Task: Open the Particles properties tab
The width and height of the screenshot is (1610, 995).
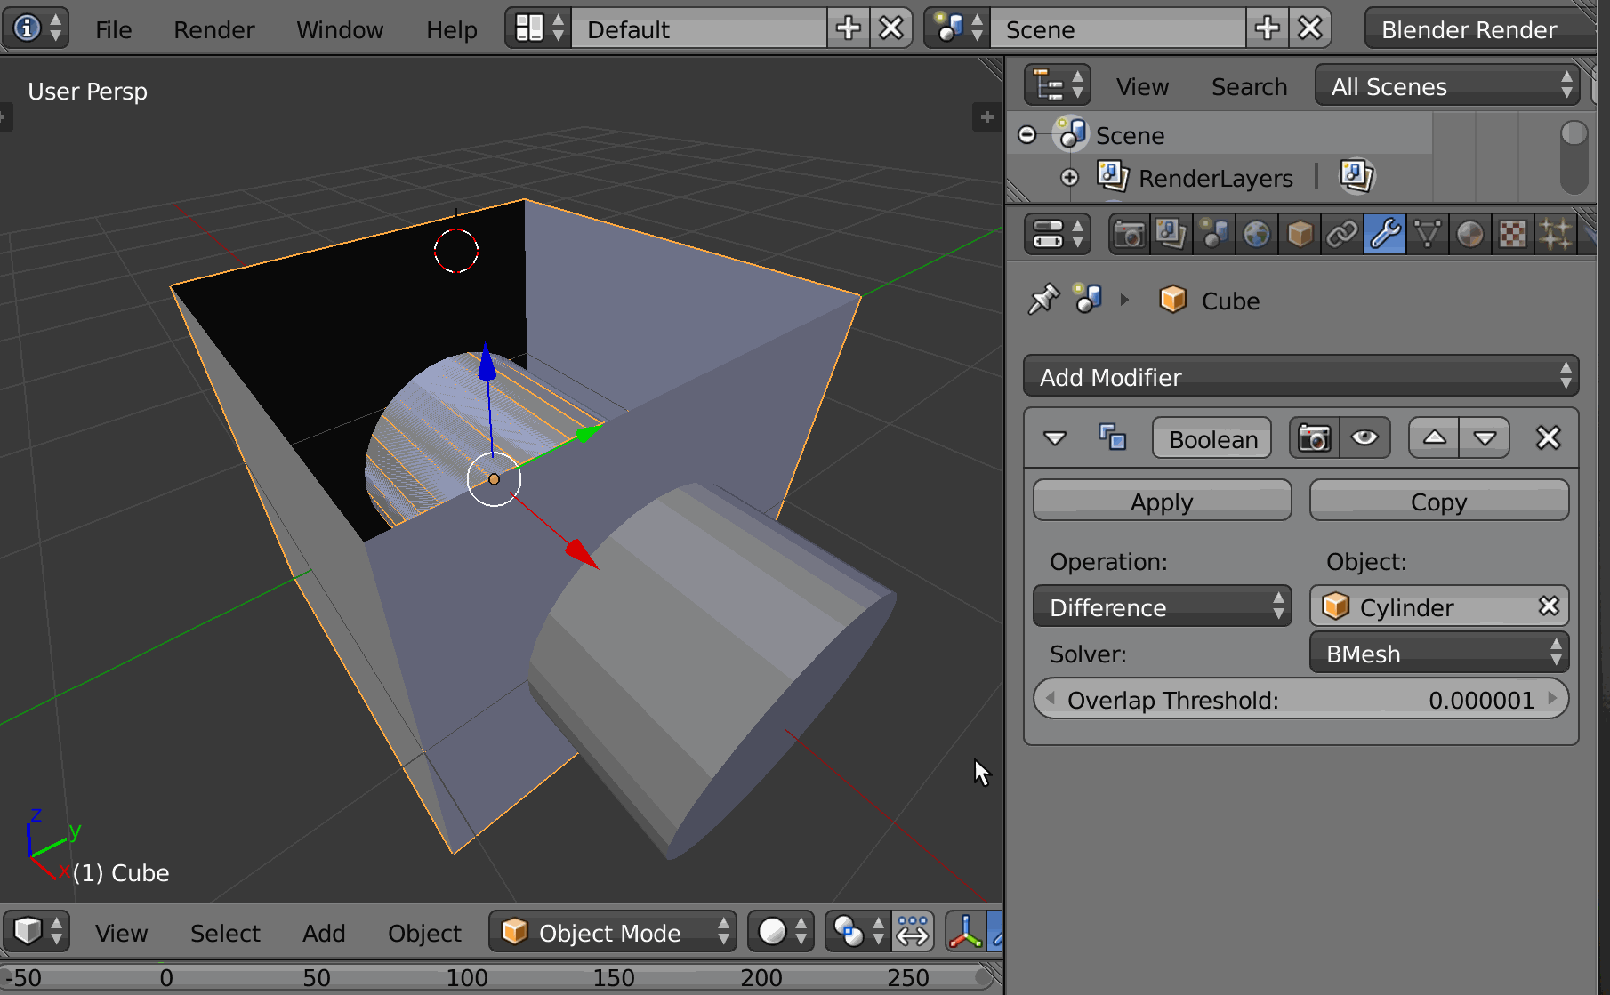Action: tap(1557, 233)
